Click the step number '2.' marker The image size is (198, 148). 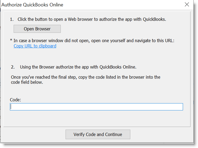[13, 67]
